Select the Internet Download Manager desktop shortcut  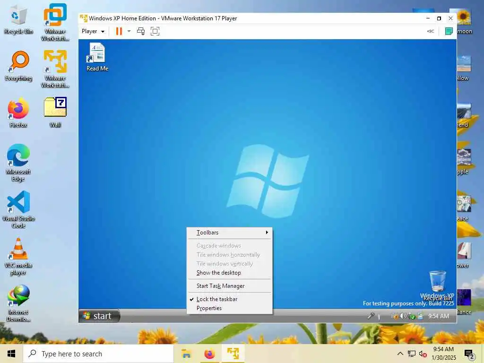pos(18,303)
